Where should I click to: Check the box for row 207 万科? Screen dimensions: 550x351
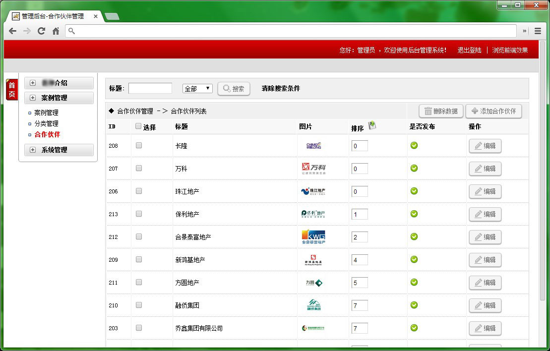(139, 168)
